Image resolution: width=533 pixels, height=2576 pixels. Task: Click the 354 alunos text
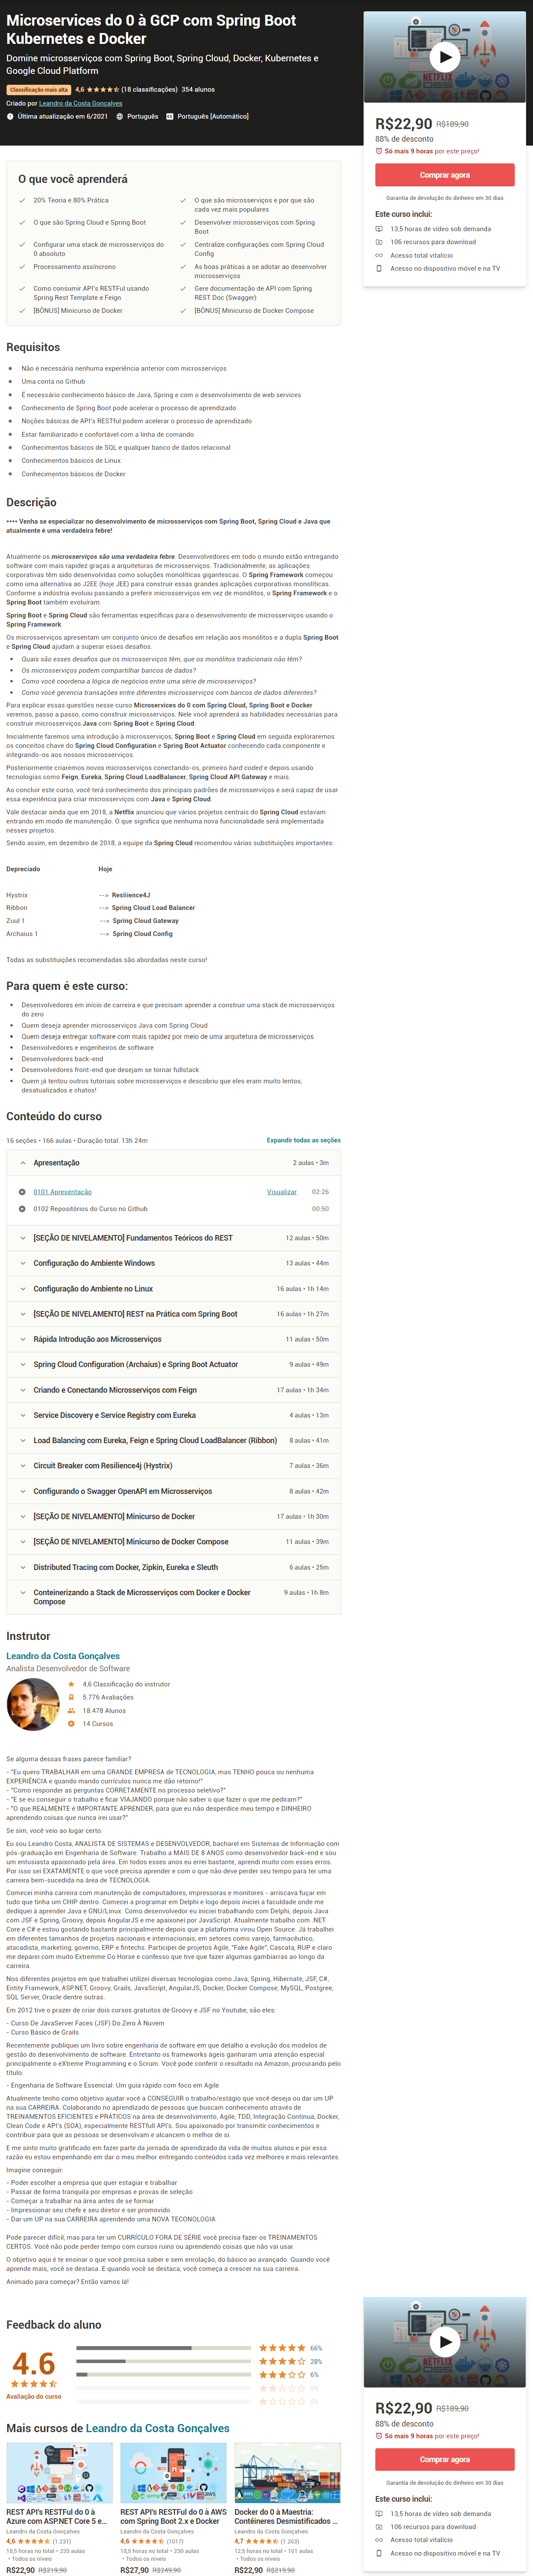pos(198,89)
